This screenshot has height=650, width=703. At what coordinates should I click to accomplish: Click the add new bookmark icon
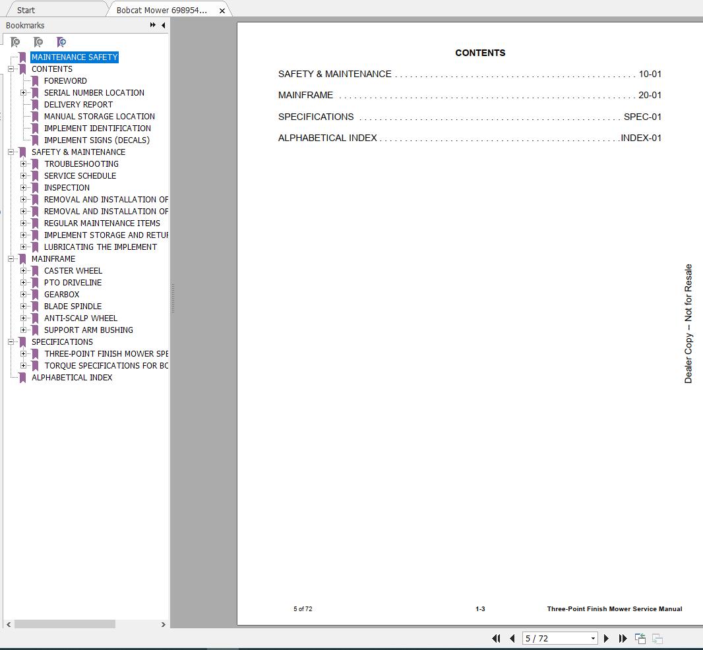pos(38,42)
